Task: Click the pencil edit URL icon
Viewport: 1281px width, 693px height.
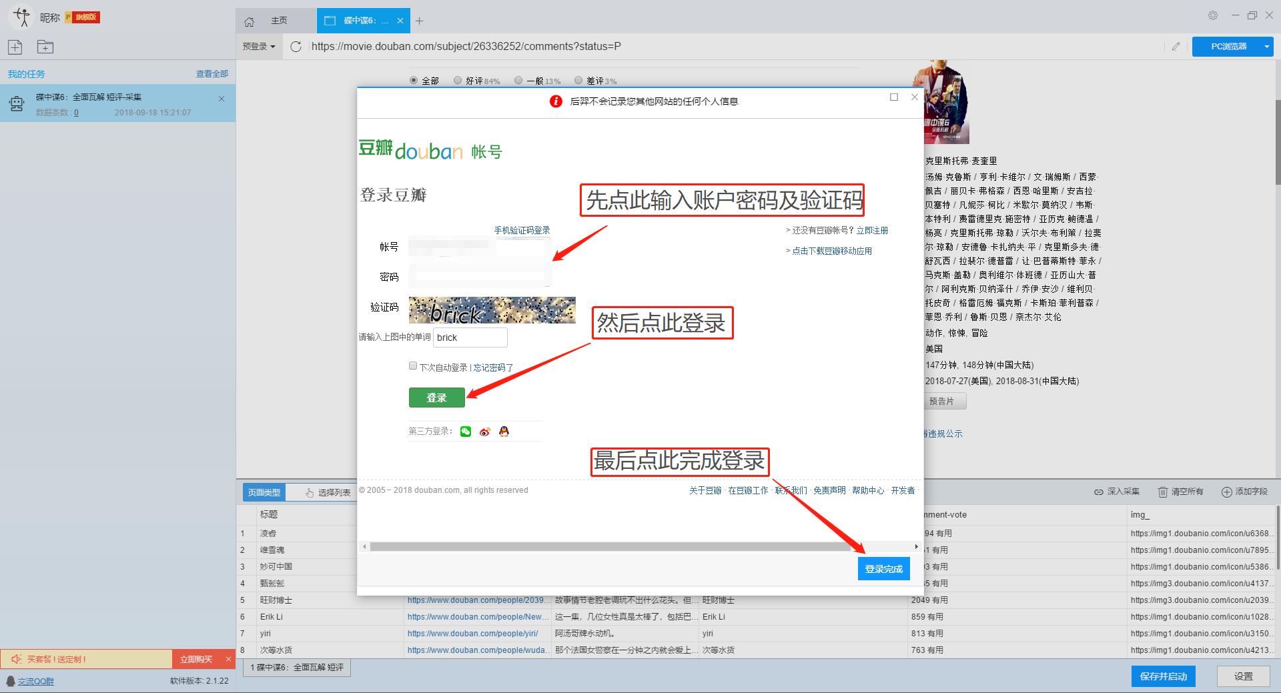Action: point(1176,46)
